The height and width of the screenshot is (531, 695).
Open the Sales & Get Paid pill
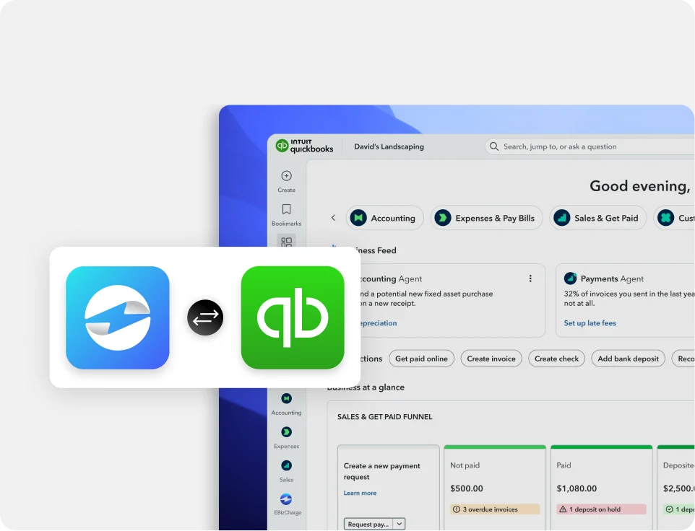[598, 218]
